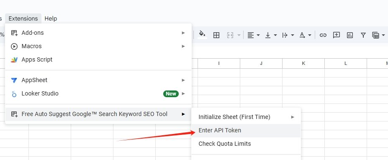This screenshot has height=160, width=388.
Task: Open the Looker Studio submenu
Action: pyautogui.click(x=98, y=94)
